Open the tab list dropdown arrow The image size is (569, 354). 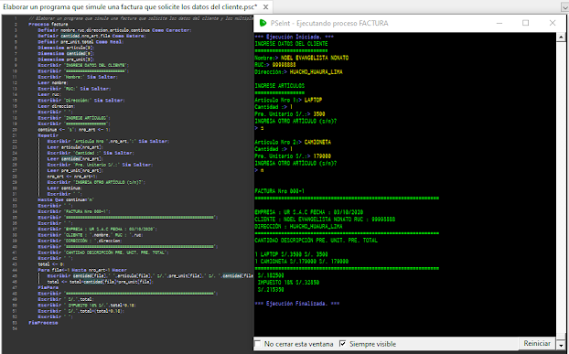pyautogui.click(x=564, y=7)
